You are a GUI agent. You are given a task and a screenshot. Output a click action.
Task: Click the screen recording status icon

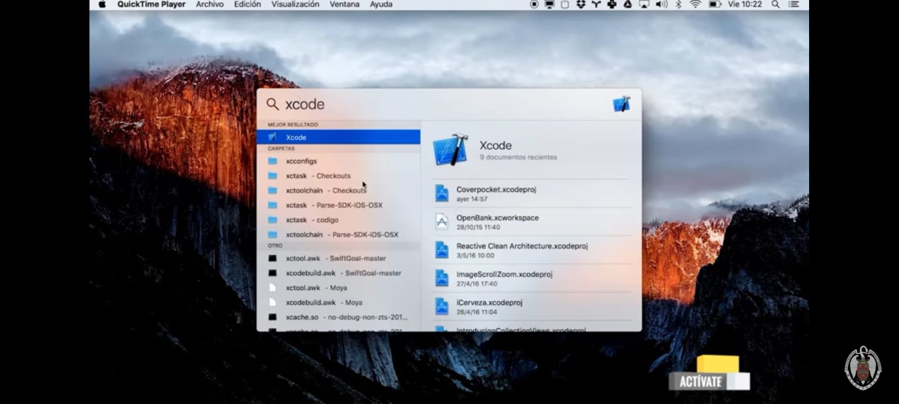click(x=534, y=4)
